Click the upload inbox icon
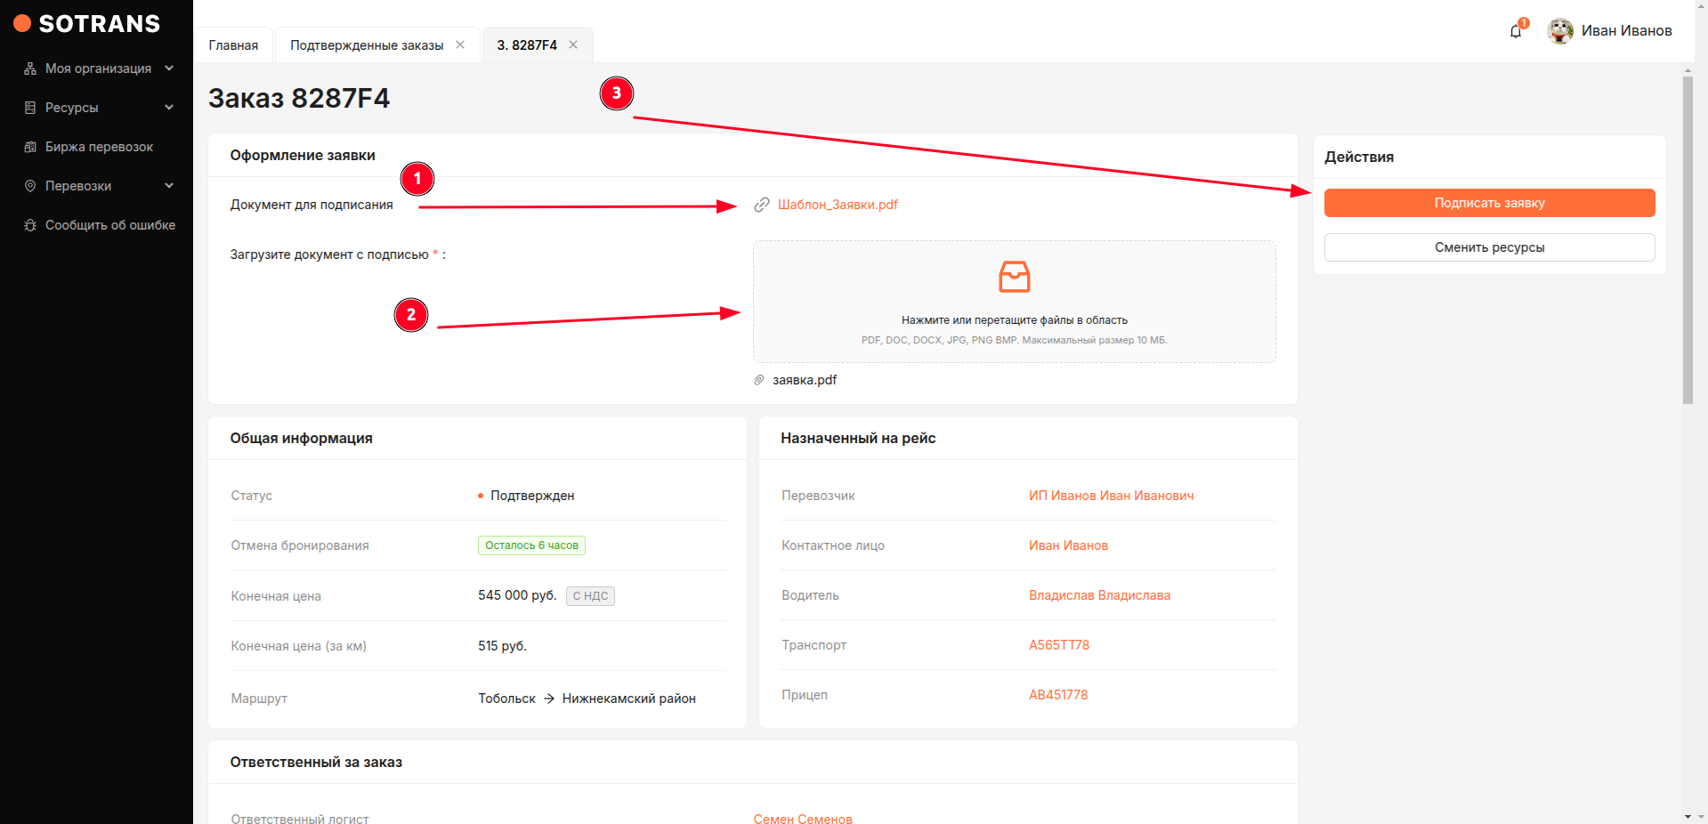 point(1014,277)
